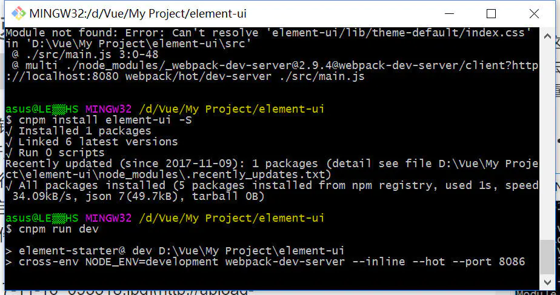560x295 pixels.
Task: Click the Git Bash title bar icon
Action: tap(18, 13)
